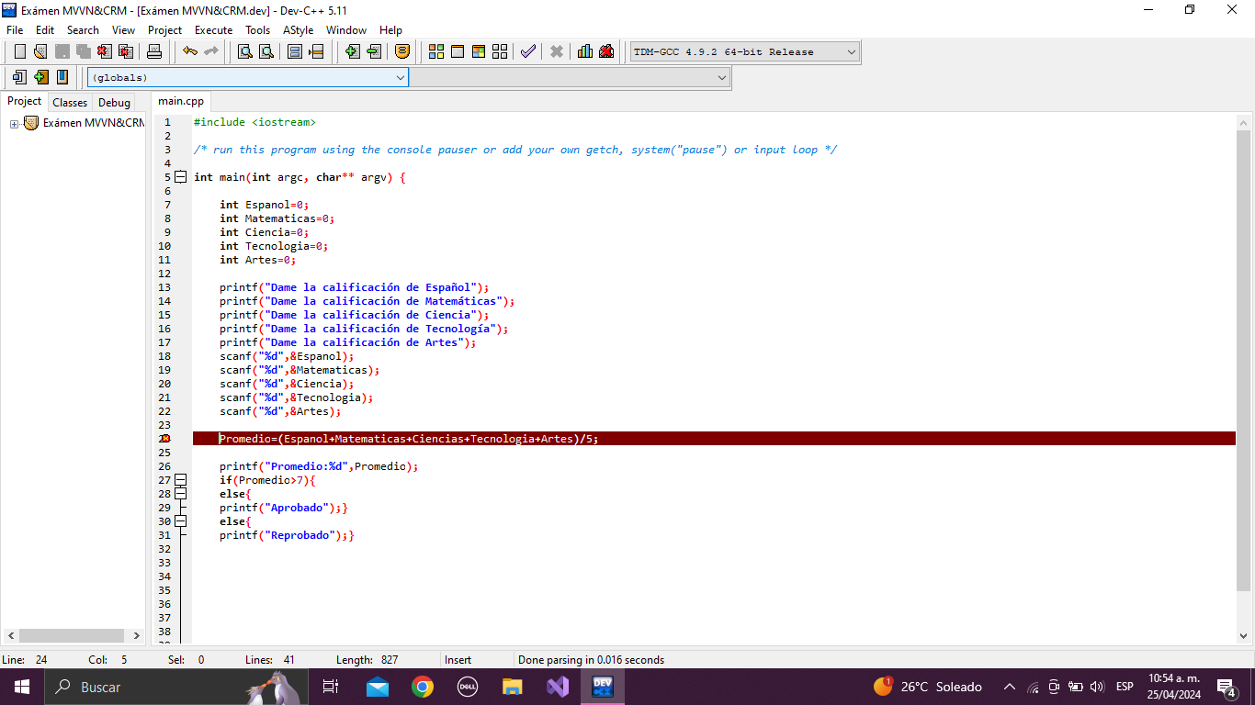Undo the last edit via toolbar
The image size is (1255, 705).
tap(189, 51)
